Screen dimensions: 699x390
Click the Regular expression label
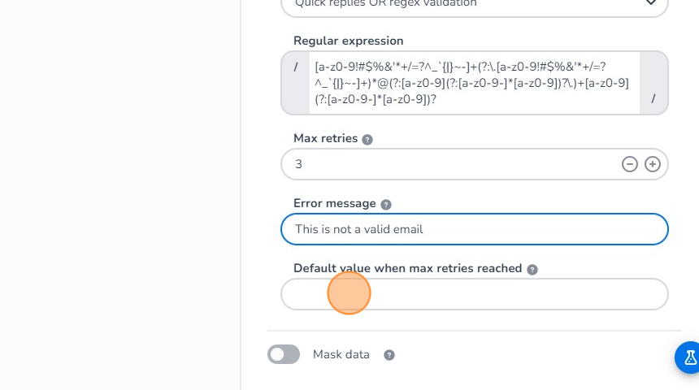(348, 41)
